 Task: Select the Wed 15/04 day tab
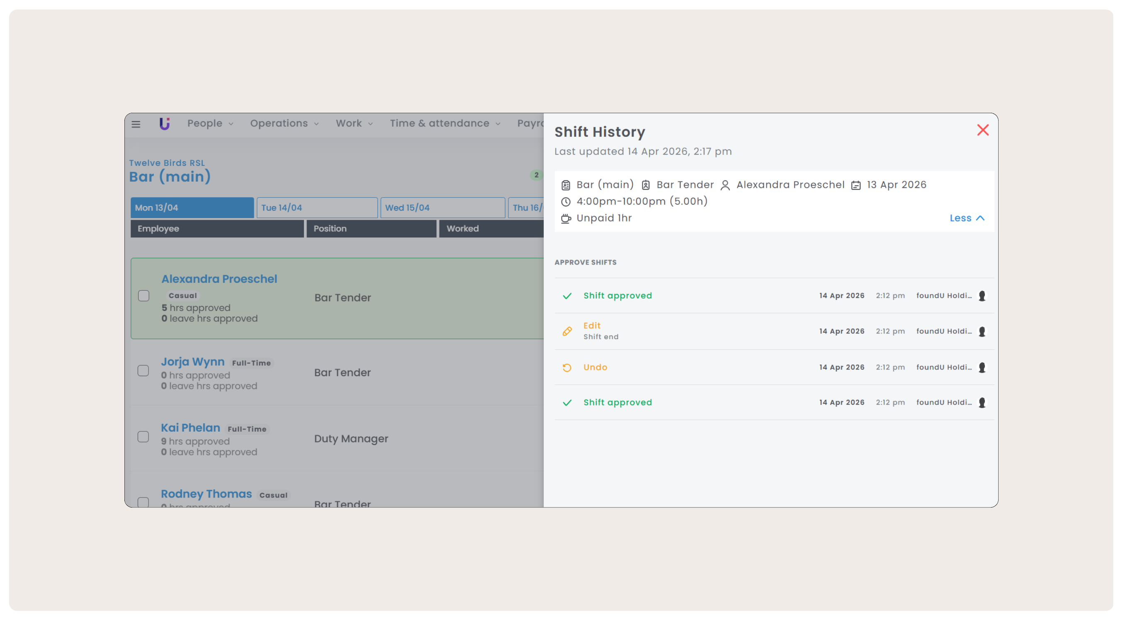pos(442,208)
